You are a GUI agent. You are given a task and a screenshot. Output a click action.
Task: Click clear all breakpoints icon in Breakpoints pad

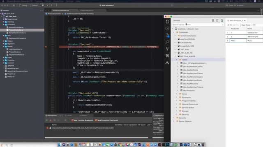pyautogui.click(x=51, y=120)
